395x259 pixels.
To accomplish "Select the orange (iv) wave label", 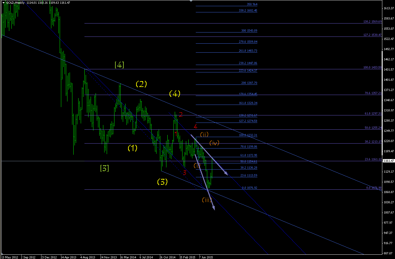I will pos(214,143).
